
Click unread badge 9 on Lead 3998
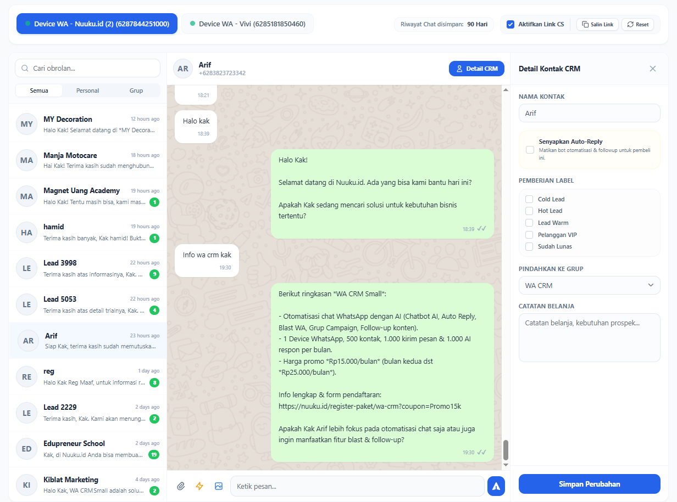(154, 274)
